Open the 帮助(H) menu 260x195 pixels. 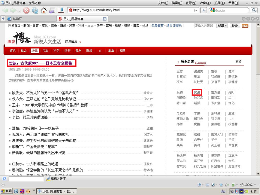point(234,3)
